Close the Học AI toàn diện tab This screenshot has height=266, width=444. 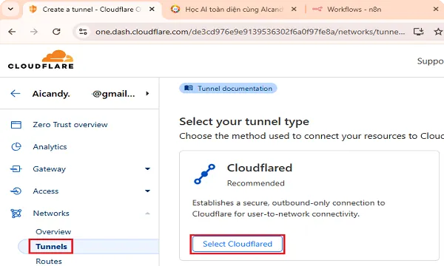pyautogui.click(x=294, y=10)
